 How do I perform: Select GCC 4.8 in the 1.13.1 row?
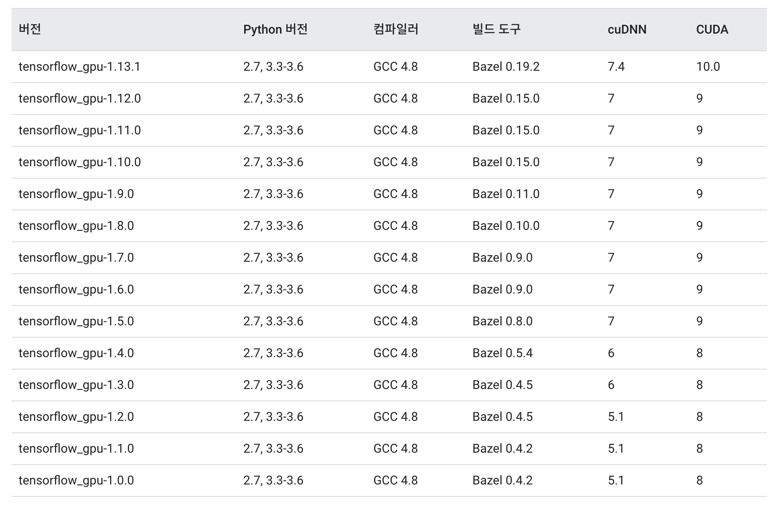coord(395,67)
